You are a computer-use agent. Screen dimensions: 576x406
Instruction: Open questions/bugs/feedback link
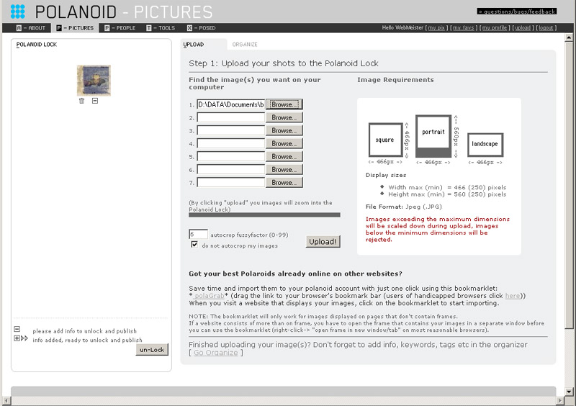point(517,12)
